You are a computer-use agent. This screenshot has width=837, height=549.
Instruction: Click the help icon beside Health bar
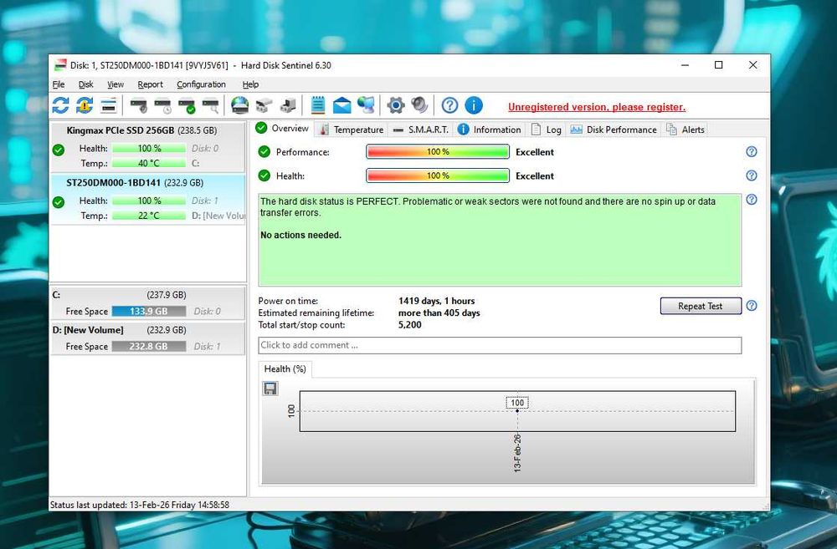(751, 175)
